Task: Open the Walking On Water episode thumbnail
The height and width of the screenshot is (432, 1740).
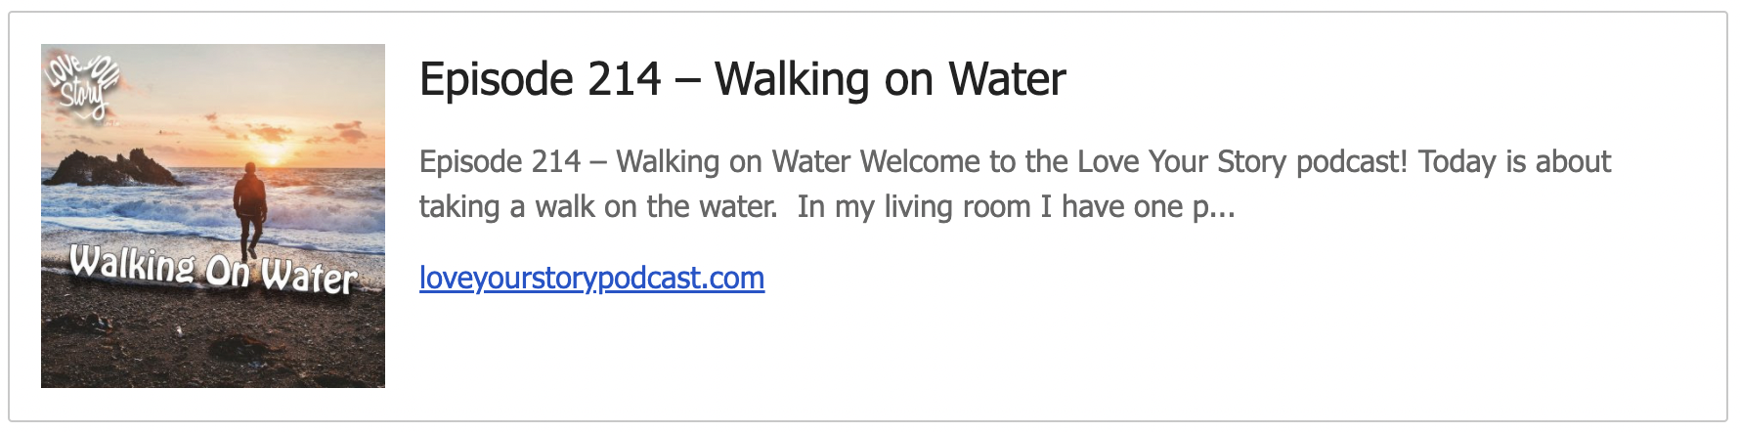Action: click(213, 216)
